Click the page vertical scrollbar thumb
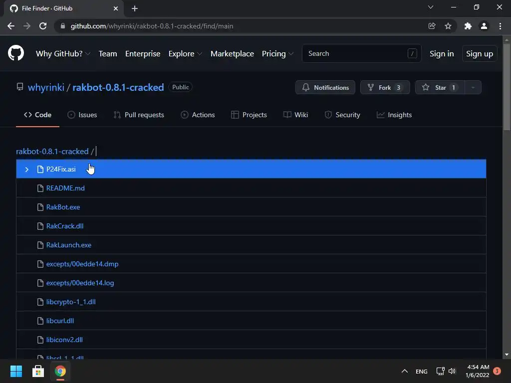Image resolution: width=511 pixels, height=383 pixels. pyautogui.click(x=507, y=87)
